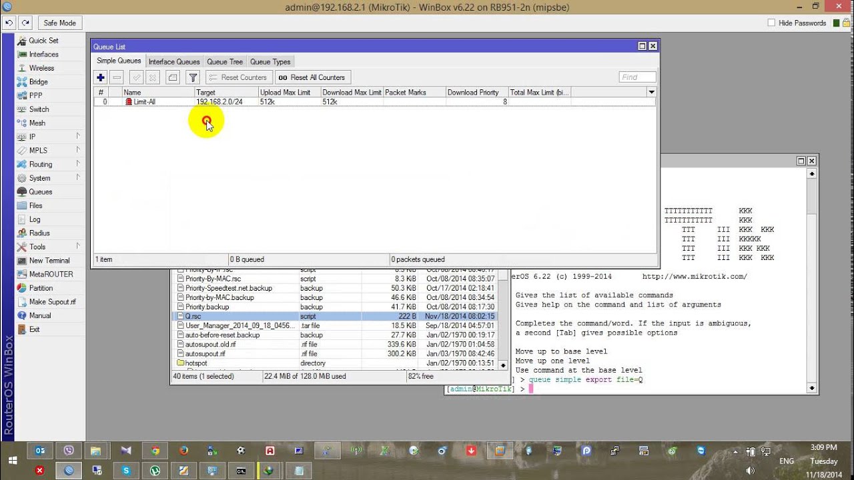Screen dimensions: 854x480
Task: Switch to Simple Queues tab
Action: (x=119, y=61)
